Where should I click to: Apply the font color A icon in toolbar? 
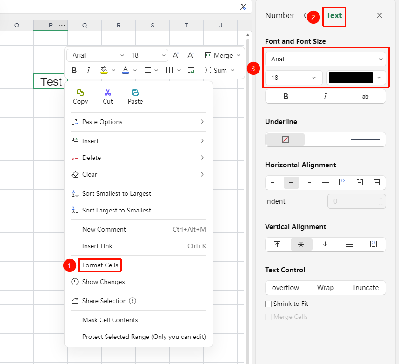[126, 70]
